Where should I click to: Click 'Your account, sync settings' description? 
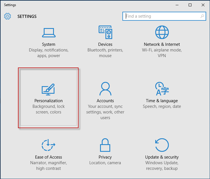click(x=105, y=112)
